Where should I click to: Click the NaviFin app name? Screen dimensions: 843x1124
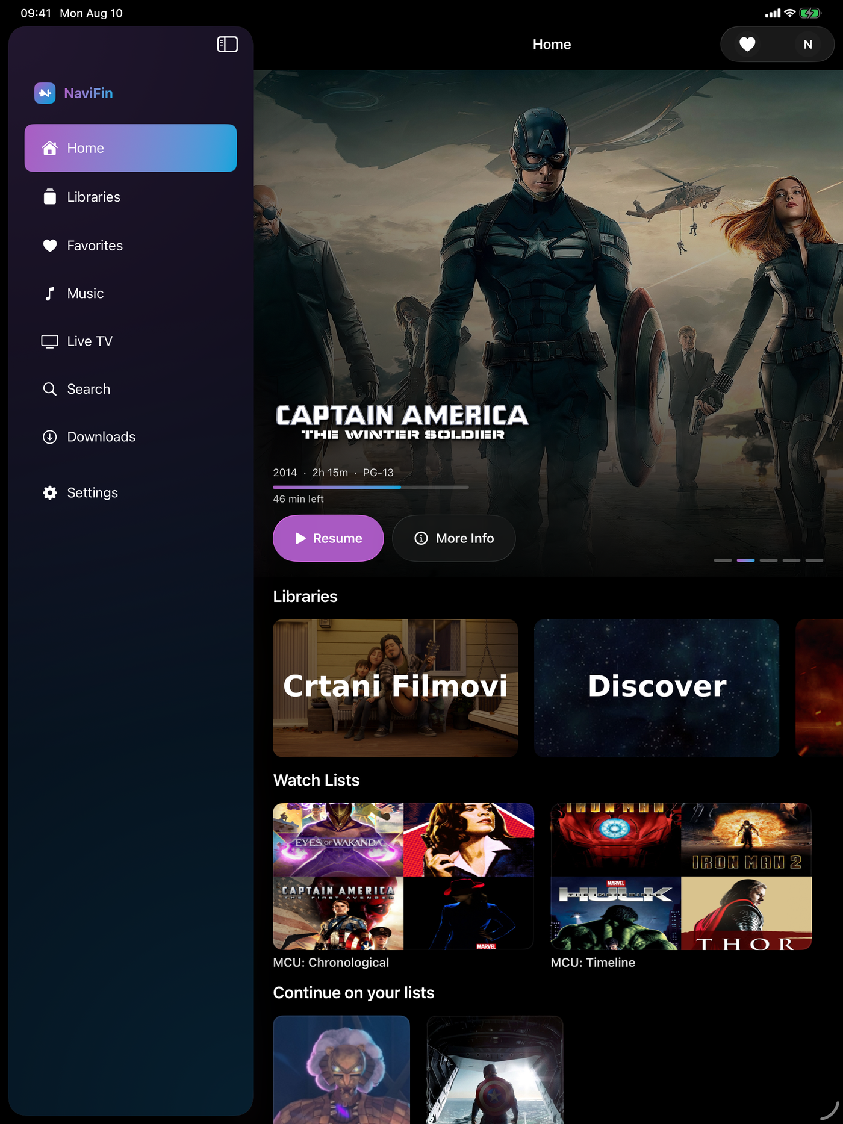[x=89, y=93]
